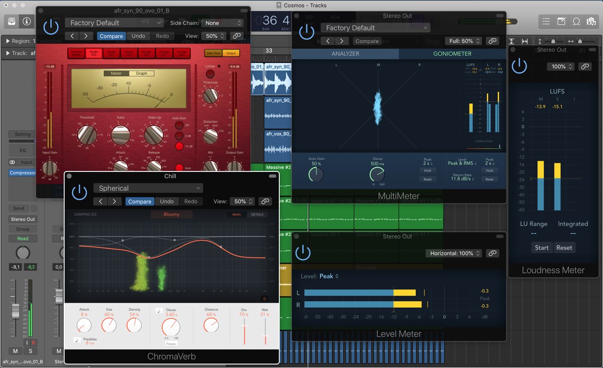603x368 pixels.
Task: Open the Level Meter Peak mode dropdown
Action: pyautogui.click(x=329, y=276)
